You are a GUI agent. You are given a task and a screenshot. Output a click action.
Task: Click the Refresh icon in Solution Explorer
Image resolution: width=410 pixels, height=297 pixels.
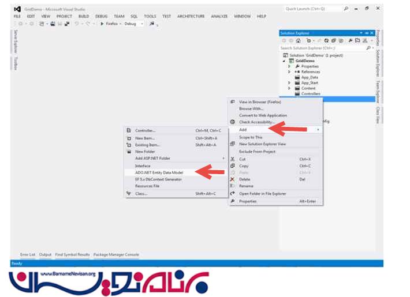[x=326, y=41]
